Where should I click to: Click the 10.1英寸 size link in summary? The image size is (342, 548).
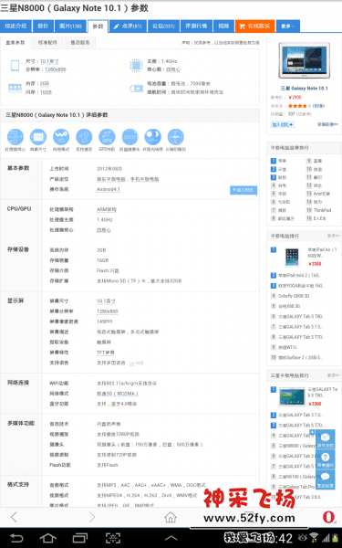coord(49,61)
